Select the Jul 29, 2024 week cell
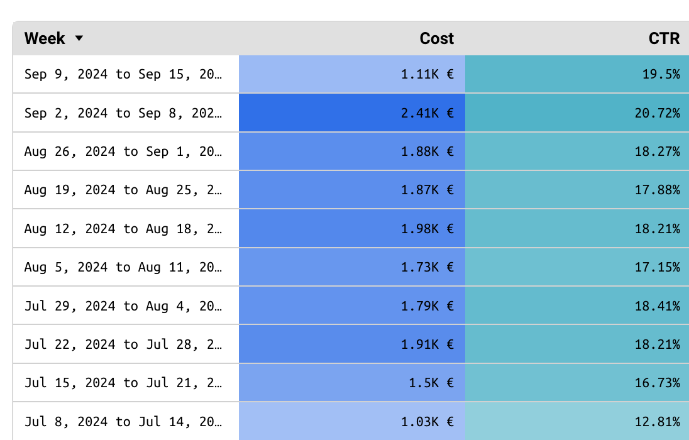The image size is (689, 440). 123,306
